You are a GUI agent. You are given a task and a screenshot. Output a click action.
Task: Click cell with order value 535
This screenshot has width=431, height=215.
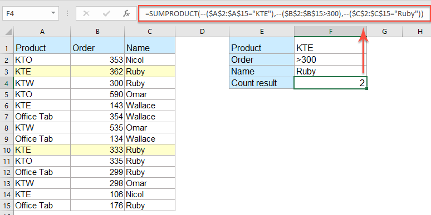coord(97,128)
